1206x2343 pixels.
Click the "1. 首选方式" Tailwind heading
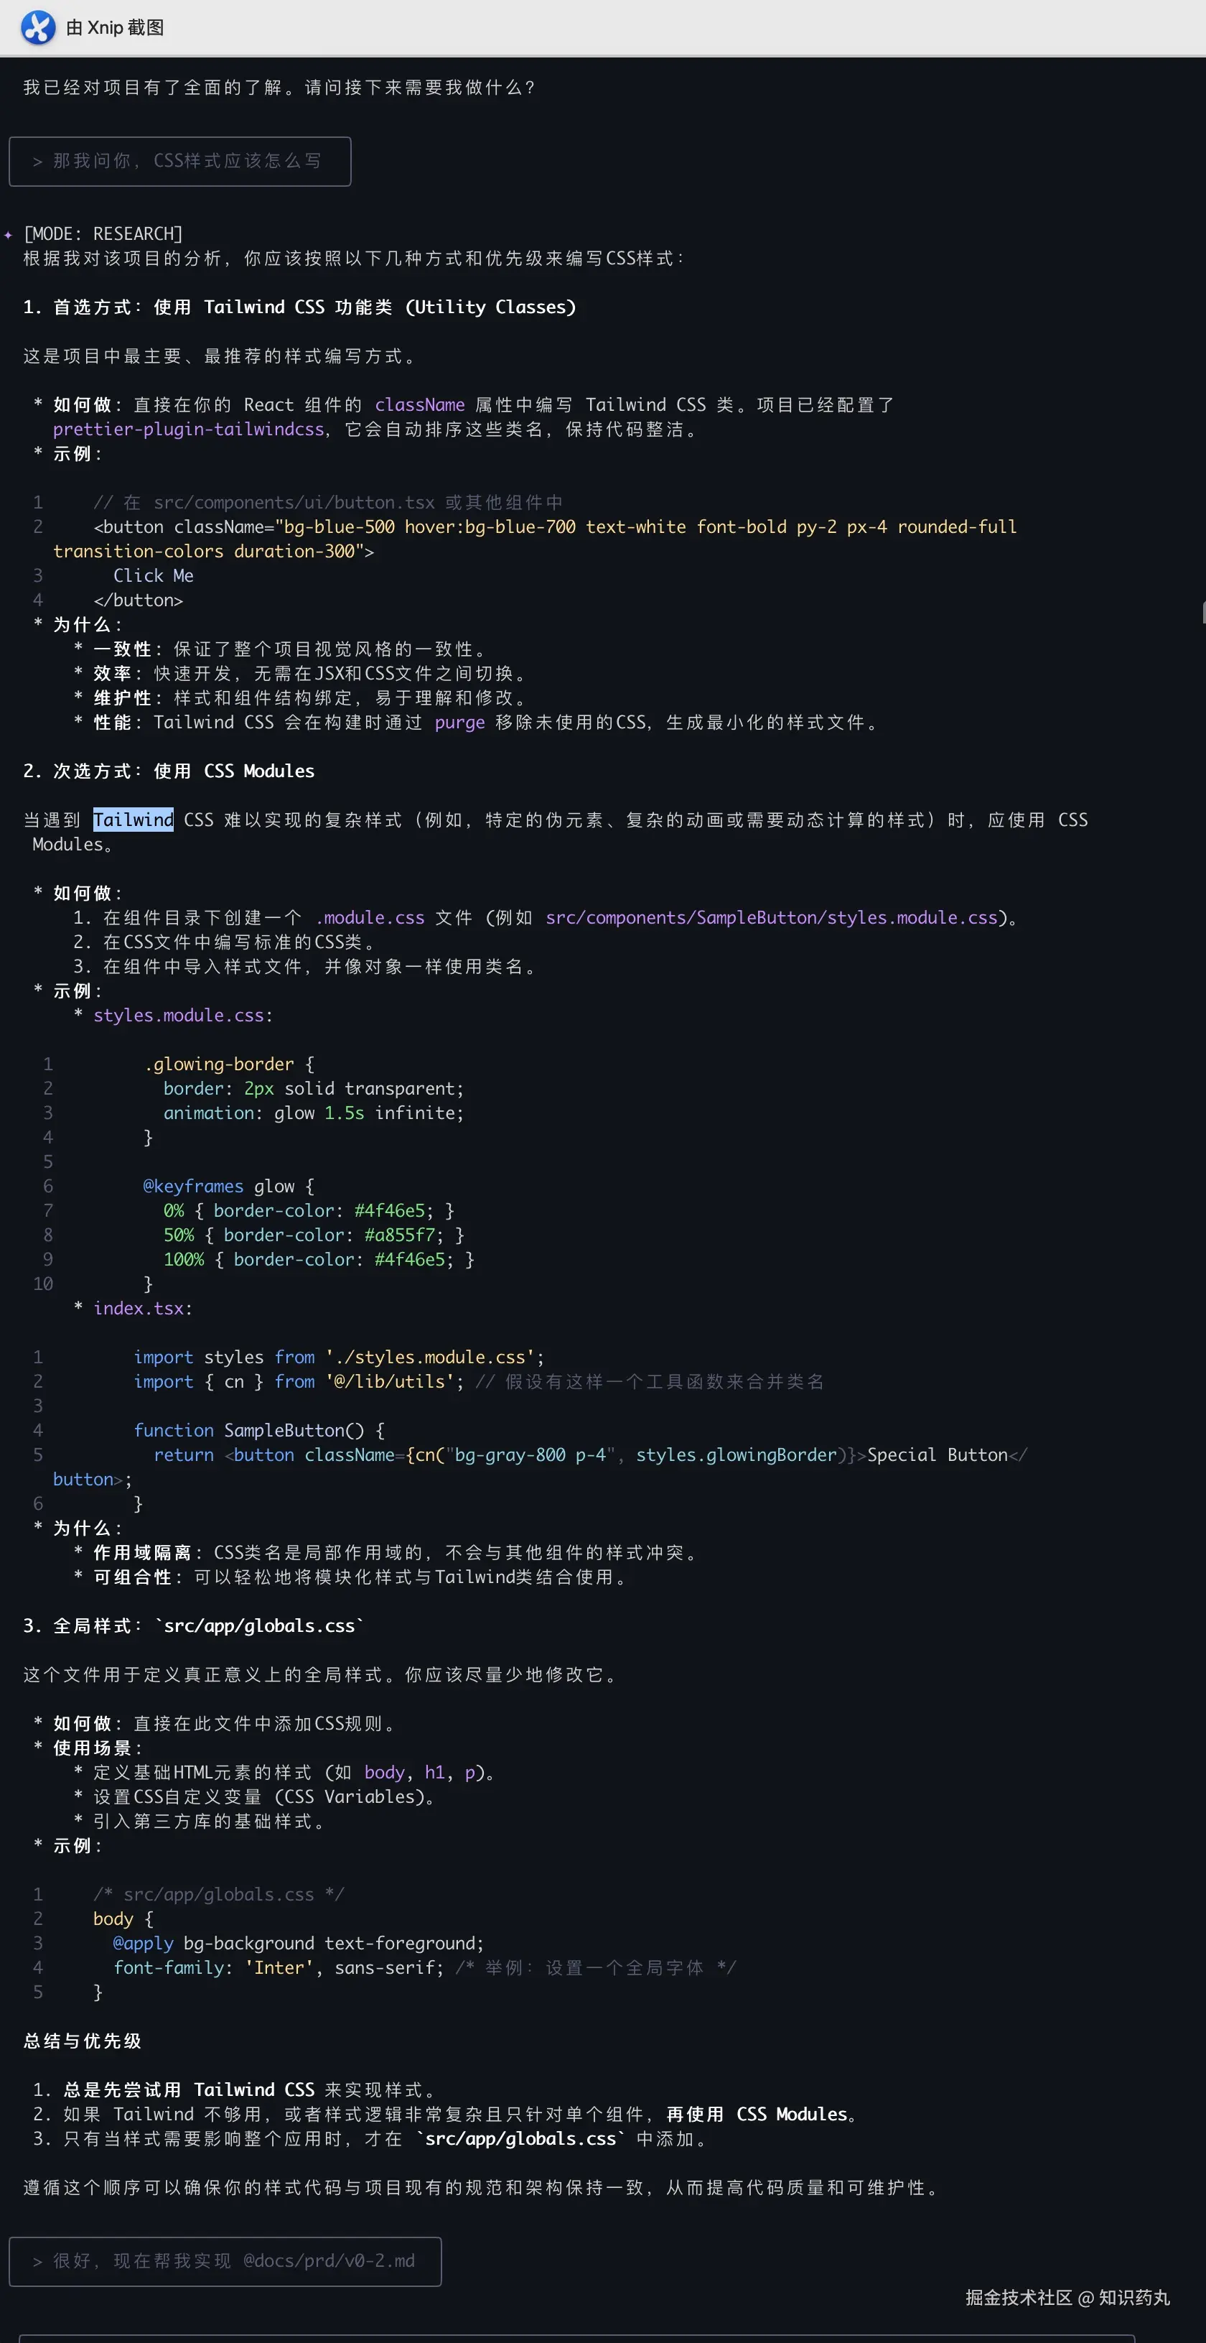coord(299,307)
